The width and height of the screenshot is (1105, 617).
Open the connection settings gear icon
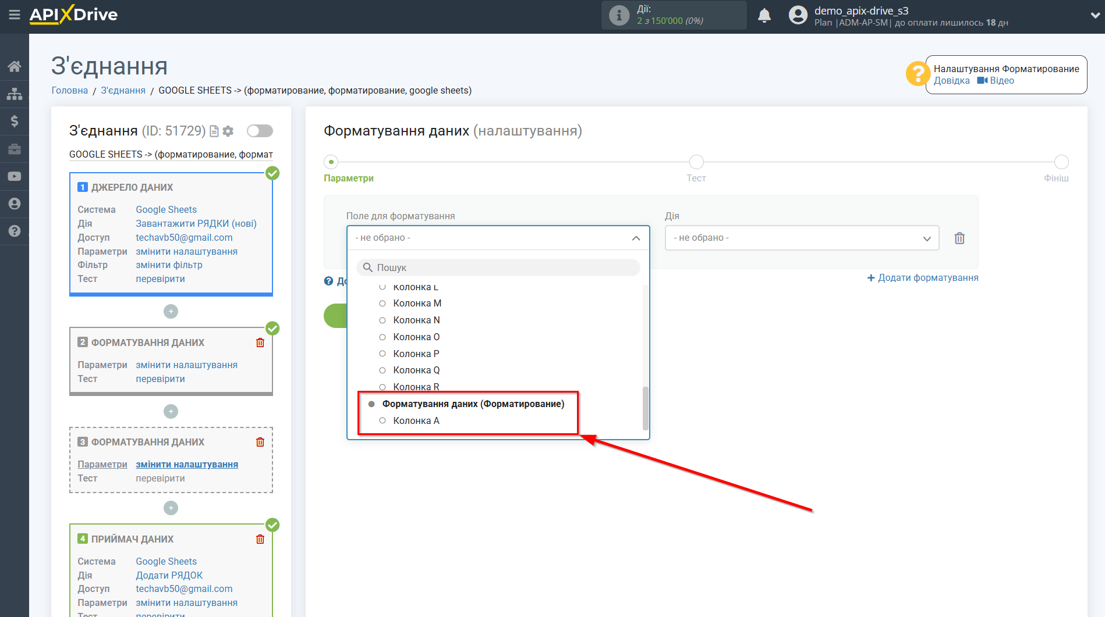228,131
